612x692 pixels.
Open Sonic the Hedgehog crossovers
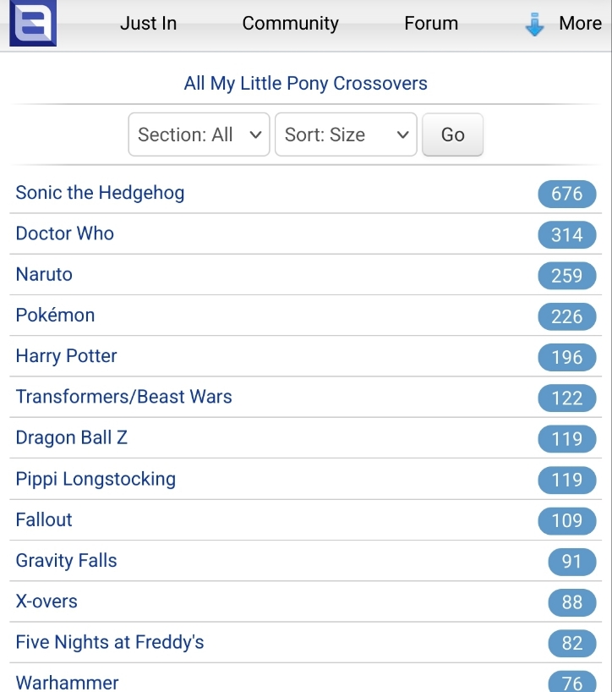[x=100, y=193]
